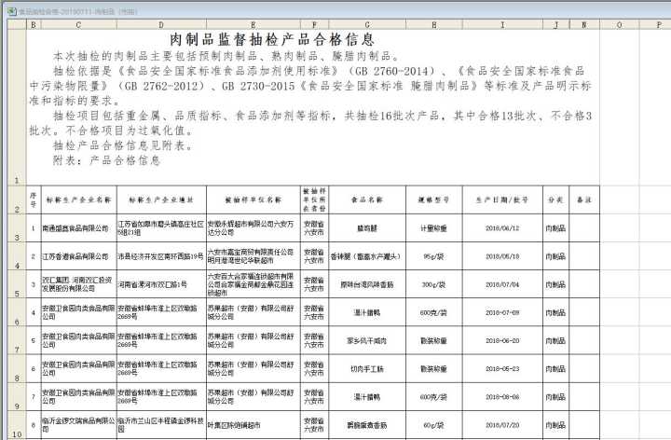The image size is (671, 440).
Task: Click the food name cell 原味台湾风味香肠
Action: [367, 284]
